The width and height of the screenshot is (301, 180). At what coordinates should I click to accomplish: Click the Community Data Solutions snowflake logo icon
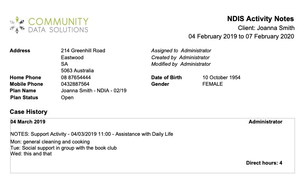tap(17, 25)
